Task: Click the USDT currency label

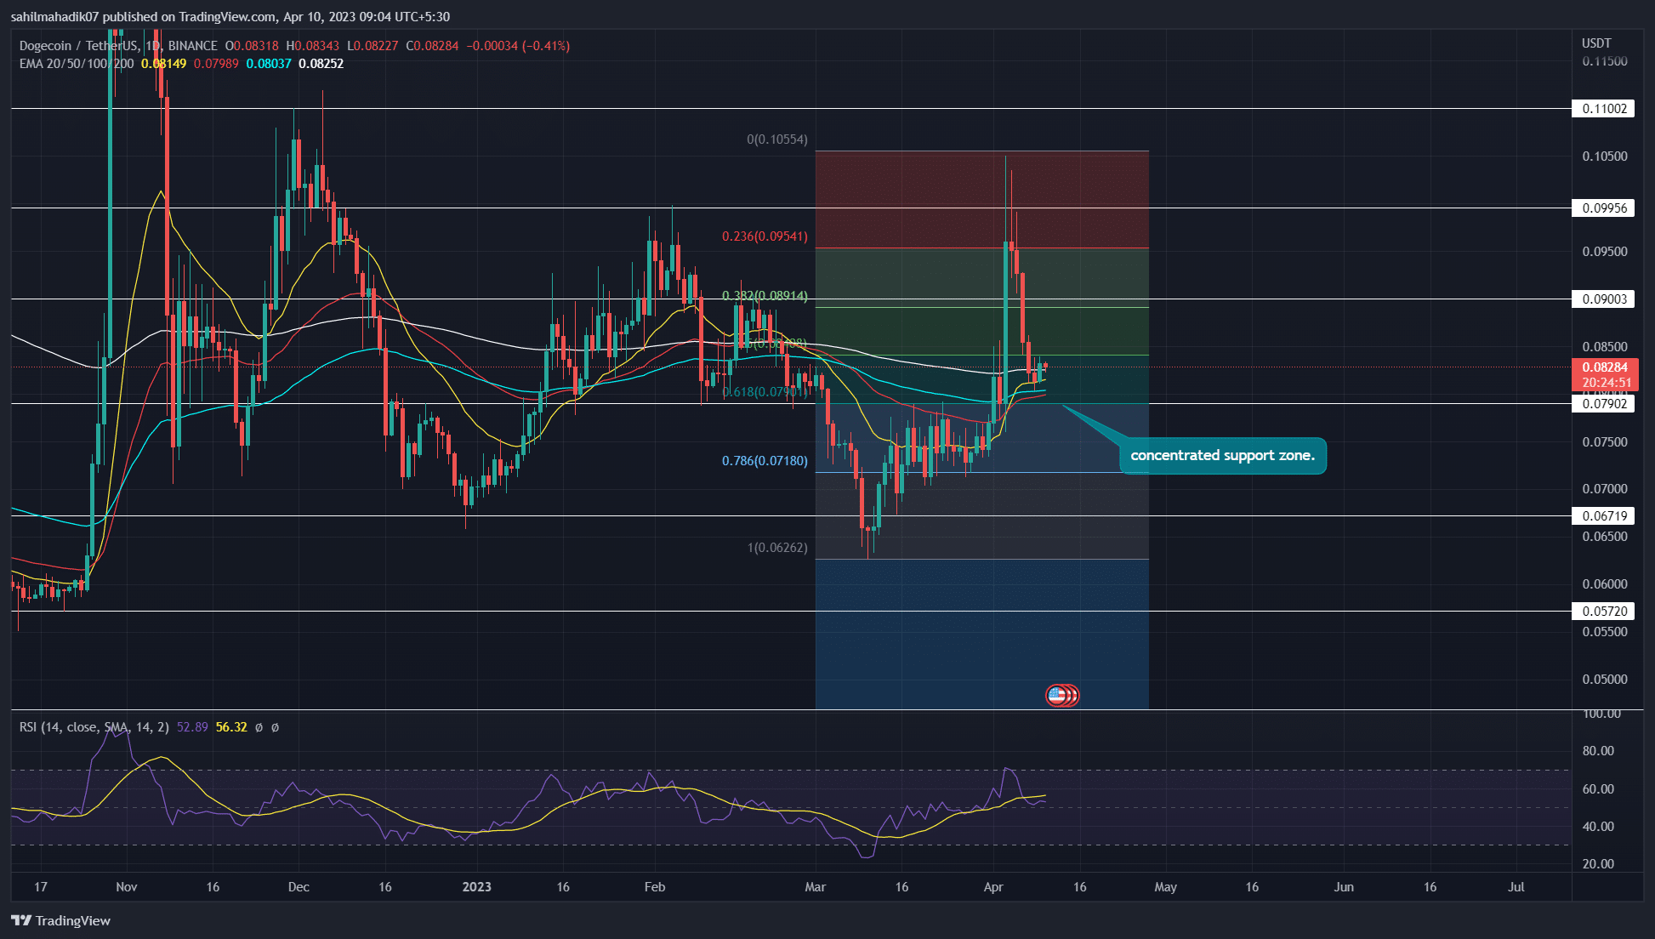Action: pos(1596,43)
